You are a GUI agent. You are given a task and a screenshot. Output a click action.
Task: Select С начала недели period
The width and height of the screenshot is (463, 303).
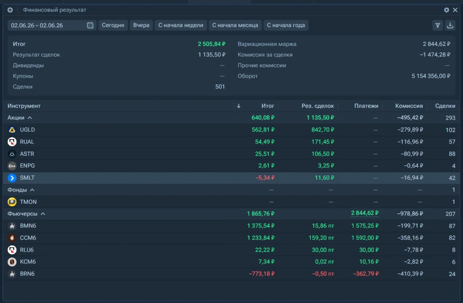click(x=181, y=25)
